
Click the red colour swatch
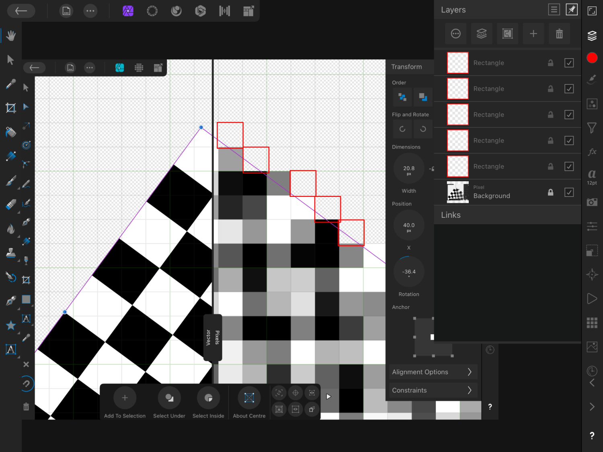pos(592,58)
